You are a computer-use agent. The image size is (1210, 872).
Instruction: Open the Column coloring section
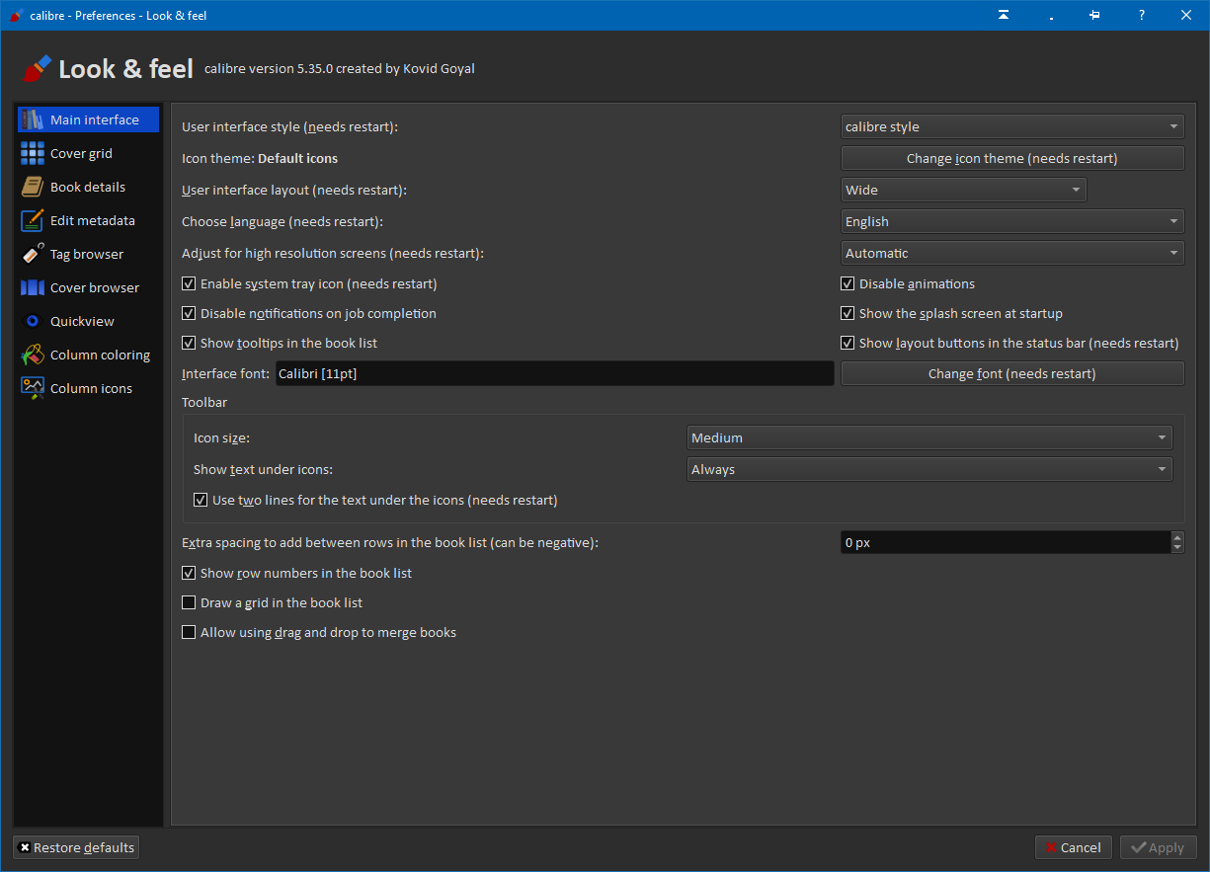[x=88, y=355]
